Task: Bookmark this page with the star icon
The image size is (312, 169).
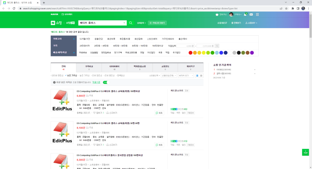Action: [286, 8]
